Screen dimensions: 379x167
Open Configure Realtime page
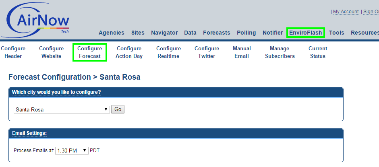pos(168,52)
